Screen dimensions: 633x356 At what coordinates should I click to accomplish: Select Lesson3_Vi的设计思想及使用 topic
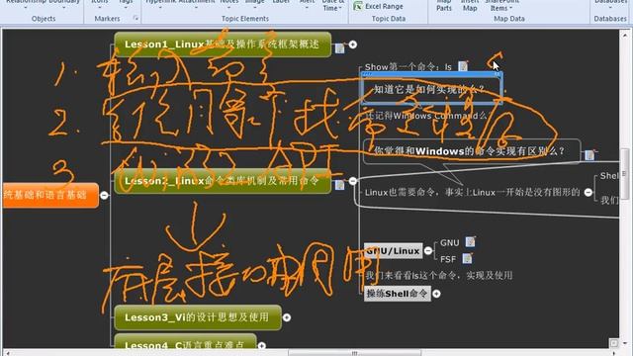pos(198,317)
